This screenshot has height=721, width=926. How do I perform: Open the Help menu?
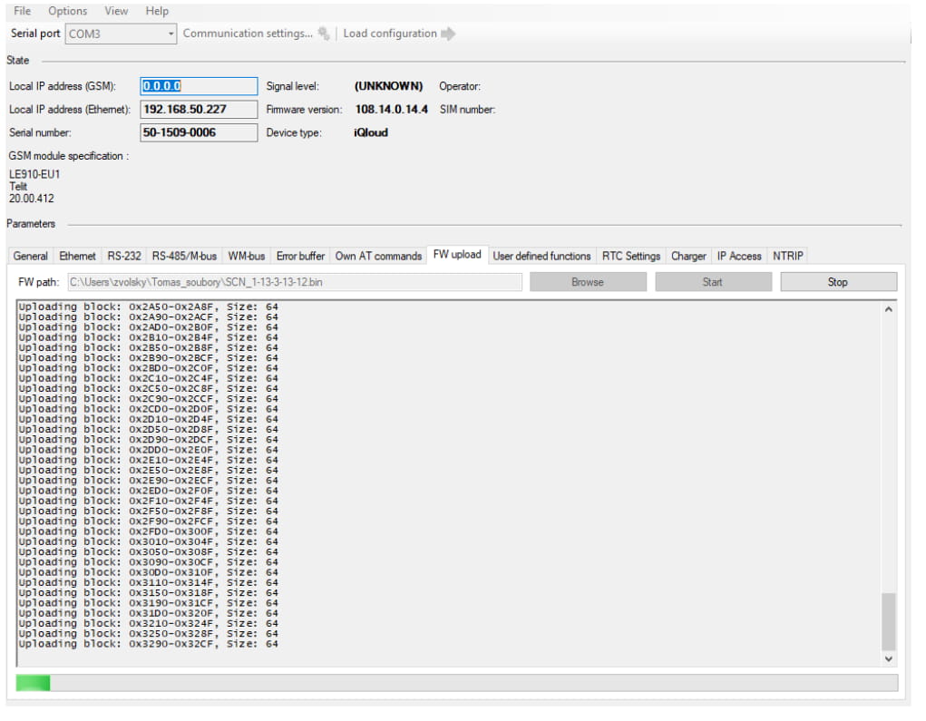click(x=157, y=11)
